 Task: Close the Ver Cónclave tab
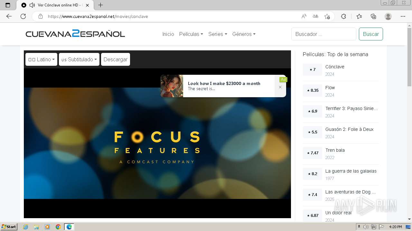click(87, 5)
